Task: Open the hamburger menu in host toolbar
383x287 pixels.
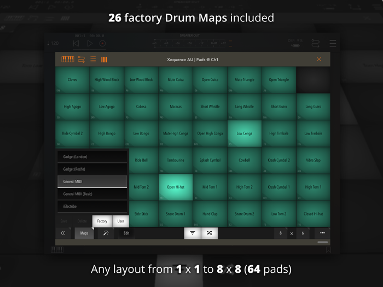Action: pyautogui.click(x=333, y=43)
